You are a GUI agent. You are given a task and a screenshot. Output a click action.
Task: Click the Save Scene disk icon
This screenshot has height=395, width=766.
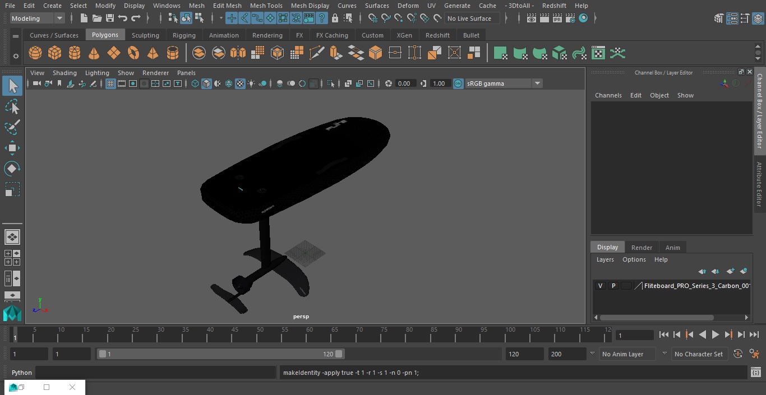110,18
